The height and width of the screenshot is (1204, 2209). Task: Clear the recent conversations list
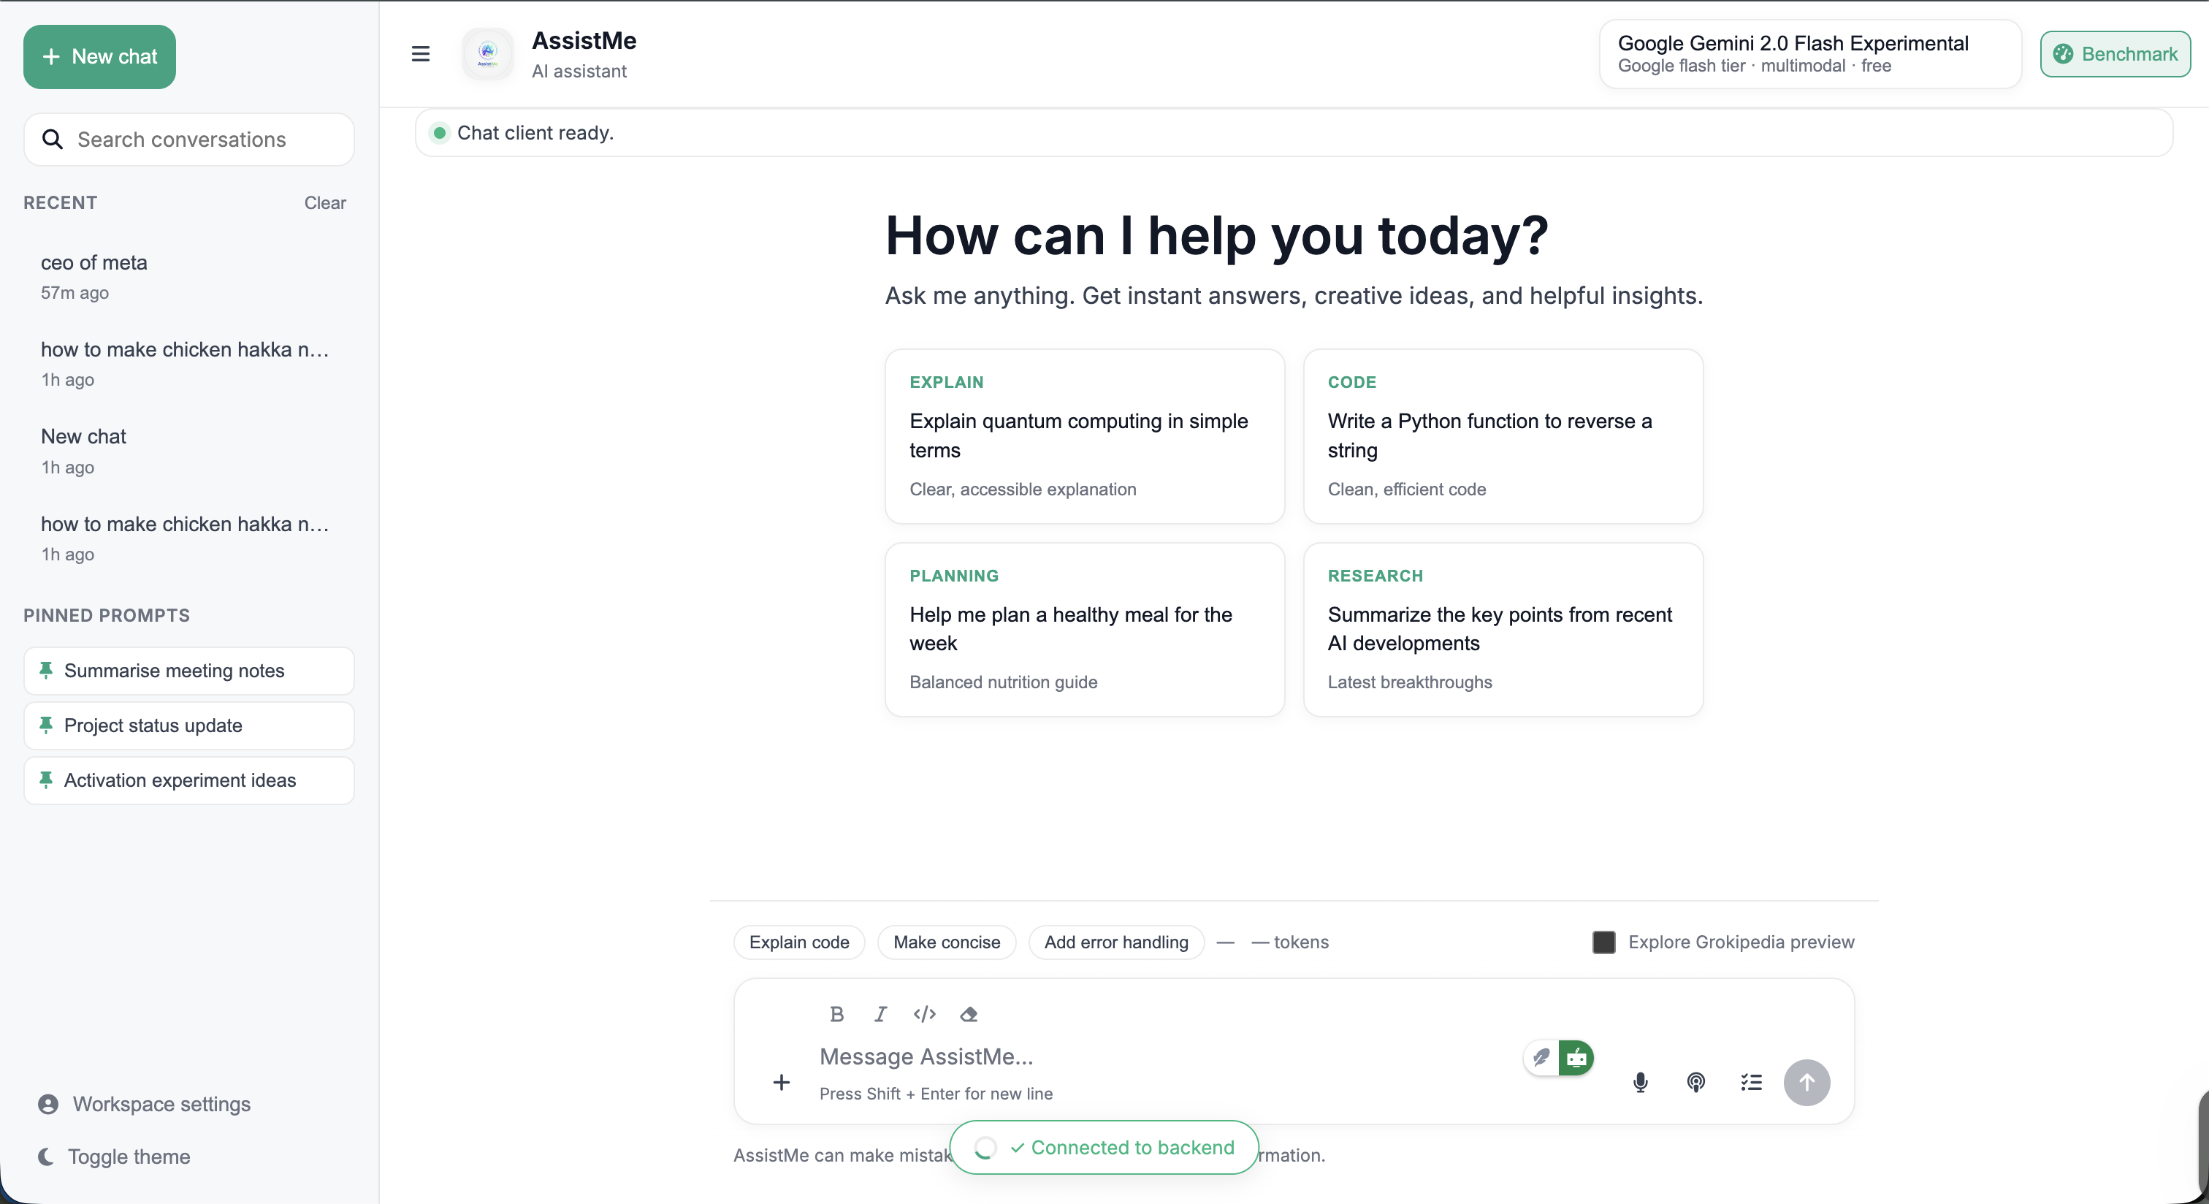point(325,203)
